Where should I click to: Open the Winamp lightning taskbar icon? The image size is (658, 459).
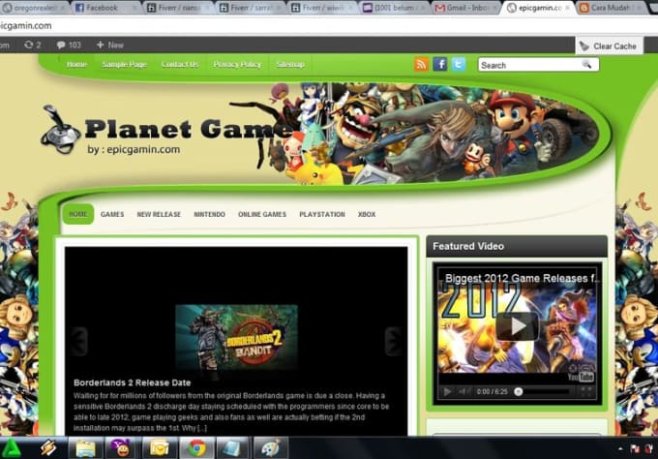[48, 448]
